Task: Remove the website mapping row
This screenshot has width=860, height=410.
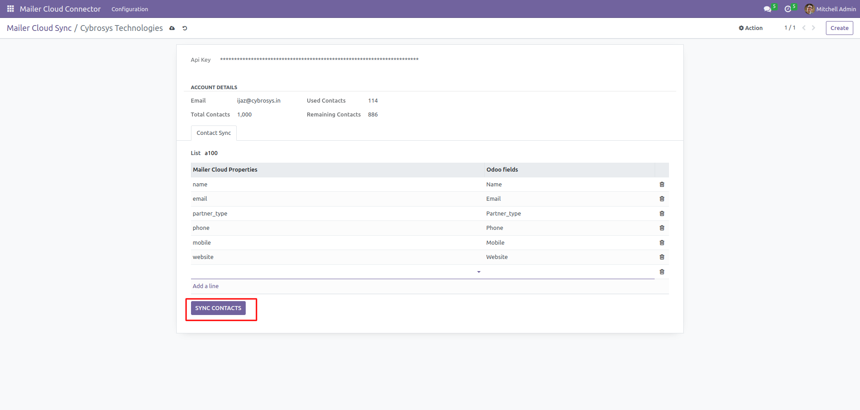Action: coord(662,257)
